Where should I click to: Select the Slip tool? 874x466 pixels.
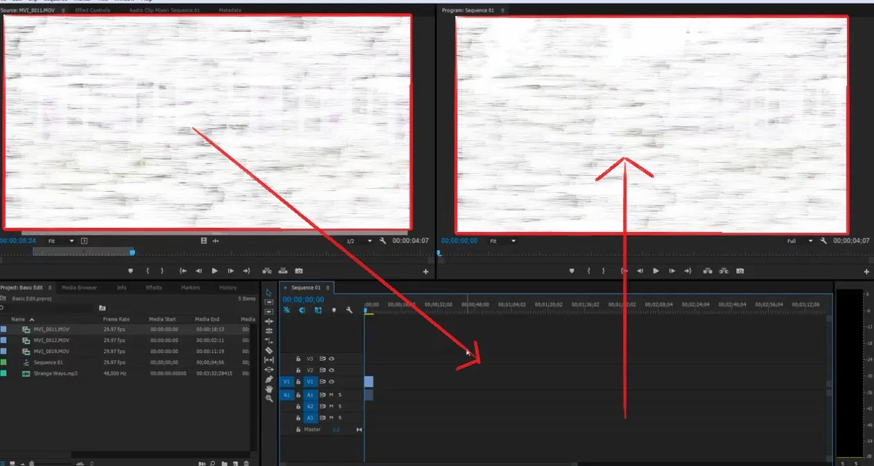coord(269,360)
